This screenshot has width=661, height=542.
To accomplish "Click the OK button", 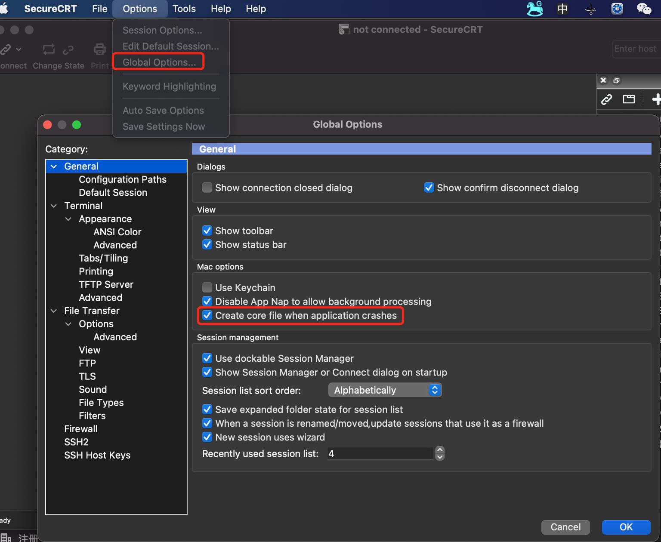I will [x=626, y=527].
